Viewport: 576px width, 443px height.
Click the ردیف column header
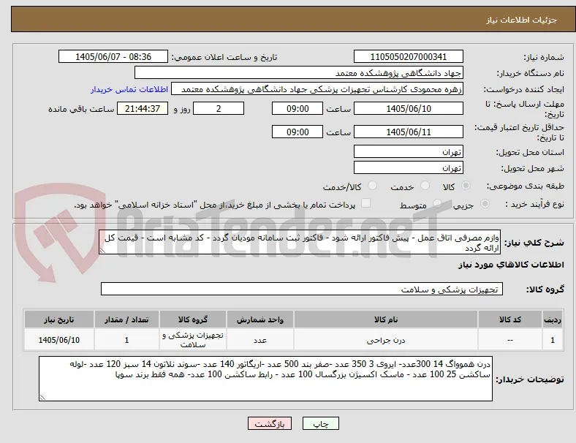coord(552,319)
